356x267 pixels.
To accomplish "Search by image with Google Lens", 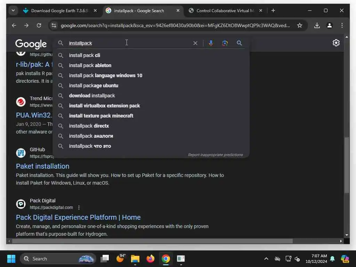I will click(225, 43).
